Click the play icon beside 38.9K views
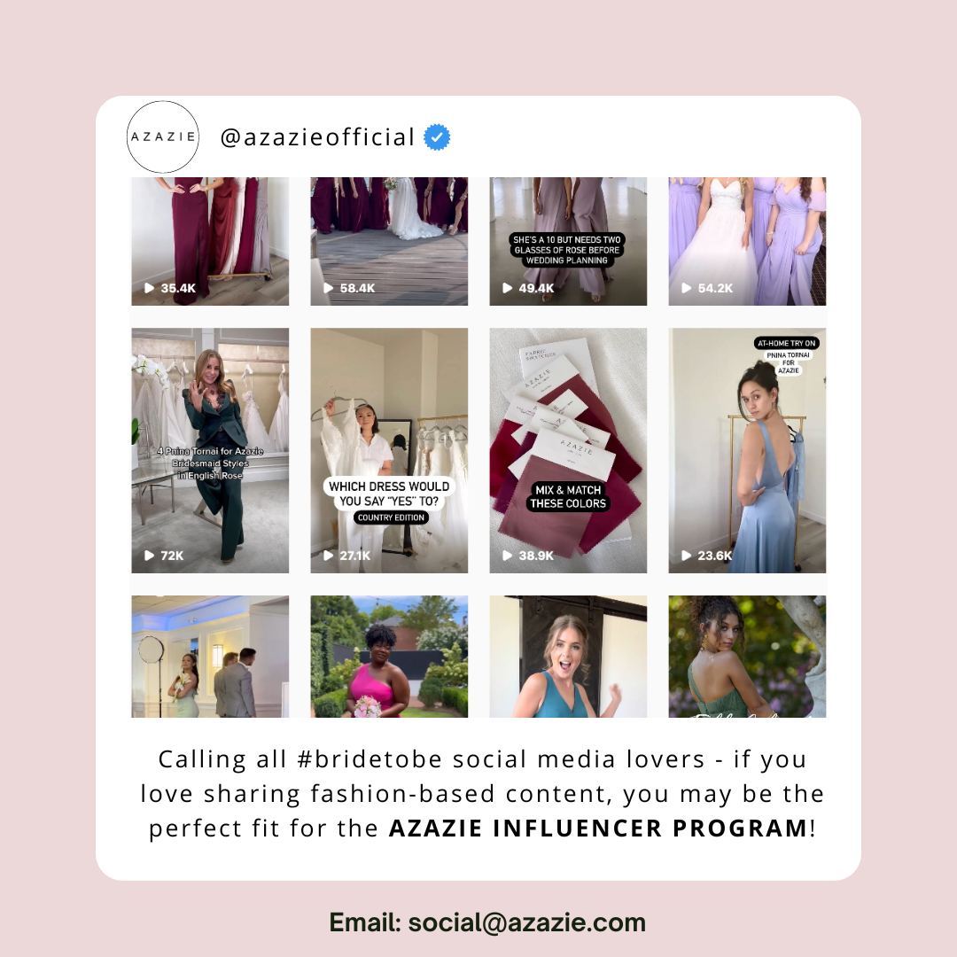The width and height of the screenshot is (957, 957). point(507,556)
